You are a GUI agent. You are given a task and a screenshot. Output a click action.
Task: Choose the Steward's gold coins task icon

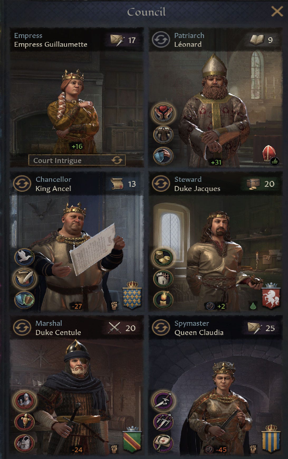tap(163, 257)
